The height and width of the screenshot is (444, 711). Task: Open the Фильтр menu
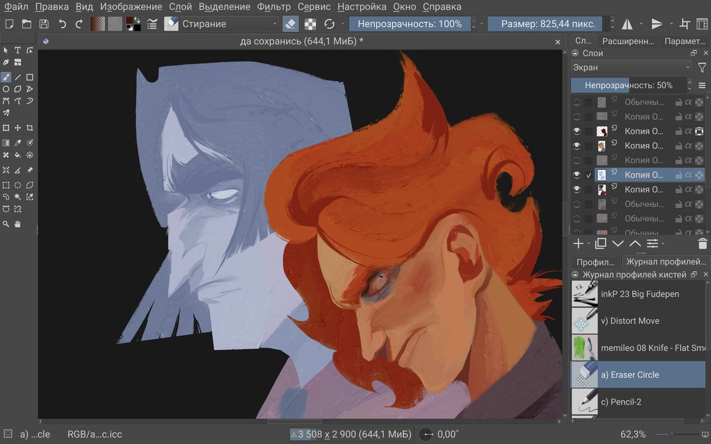coord(274,7)
